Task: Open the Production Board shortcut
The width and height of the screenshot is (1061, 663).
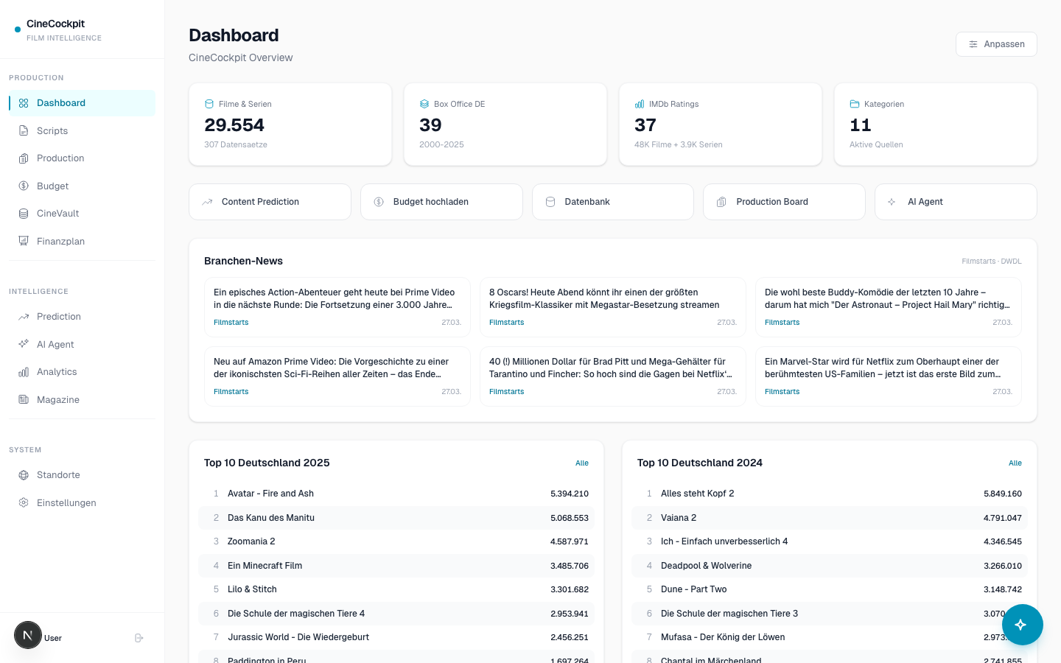Action: point(784,202)
